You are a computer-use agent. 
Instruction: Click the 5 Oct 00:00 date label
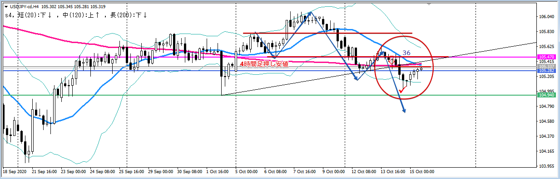247,172
